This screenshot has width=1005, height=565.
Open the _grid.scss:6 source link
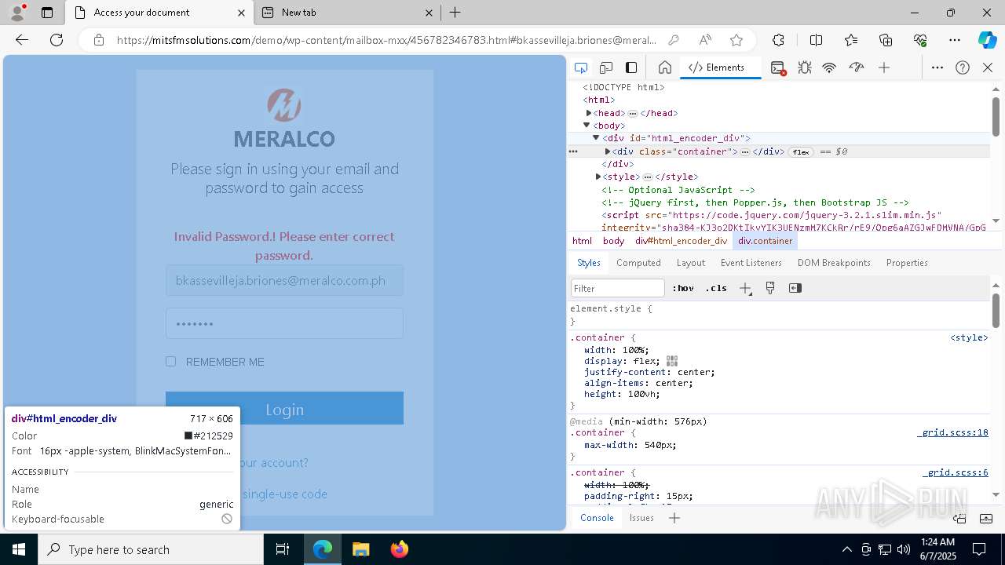click(955, 473)
